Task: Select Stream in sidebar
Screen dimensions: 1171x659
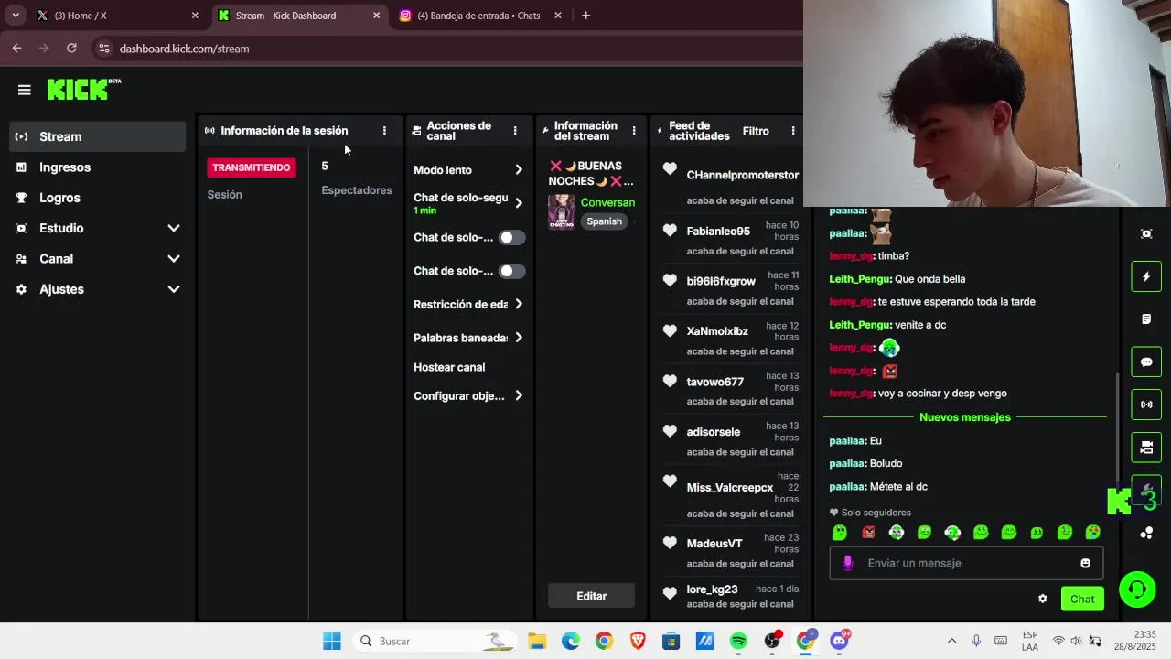Action: 98,136
